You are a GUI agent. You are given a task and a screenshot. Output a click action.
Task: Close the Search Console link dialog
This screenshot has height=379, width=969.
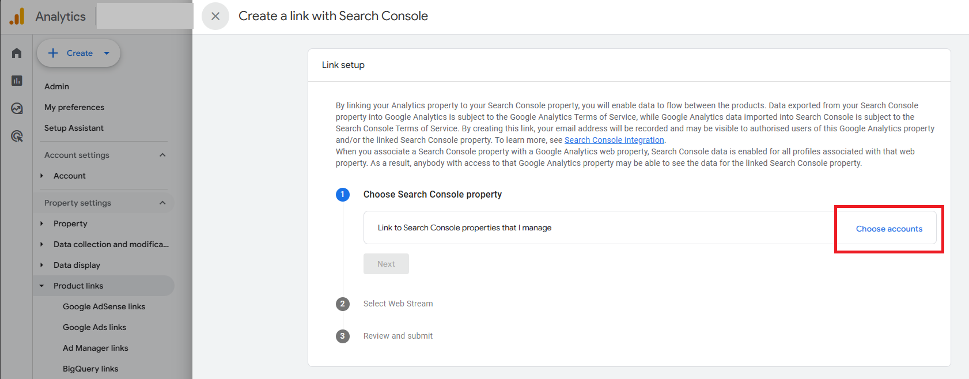pos(215,16)
